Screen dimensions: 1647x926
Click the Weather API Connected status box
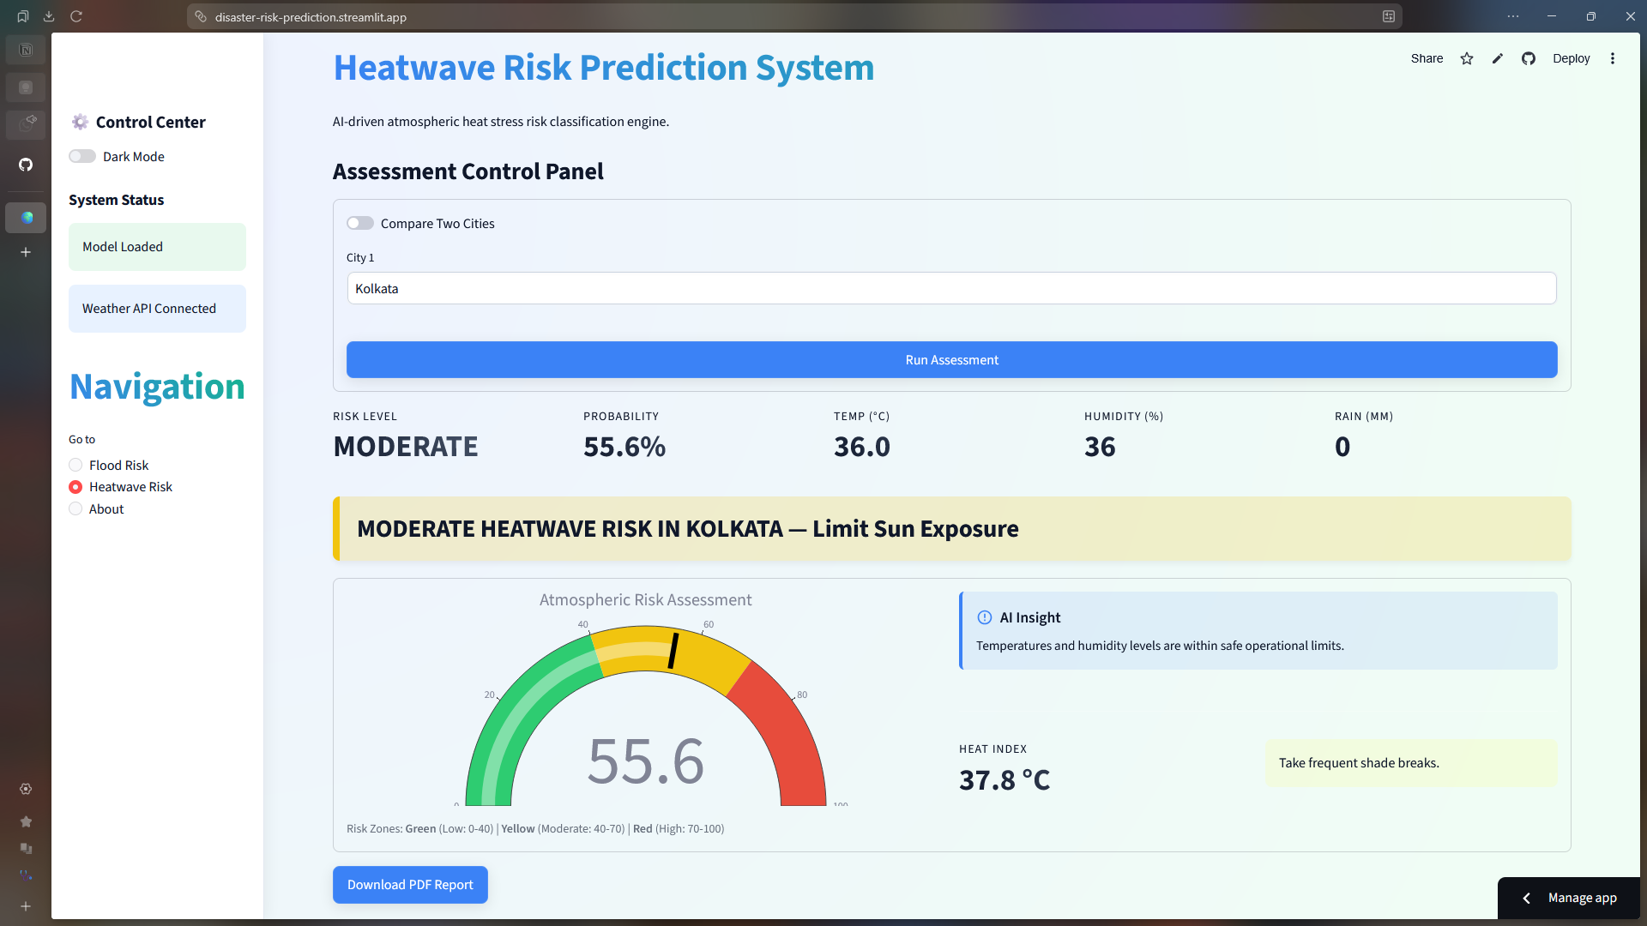pos(157,309)
